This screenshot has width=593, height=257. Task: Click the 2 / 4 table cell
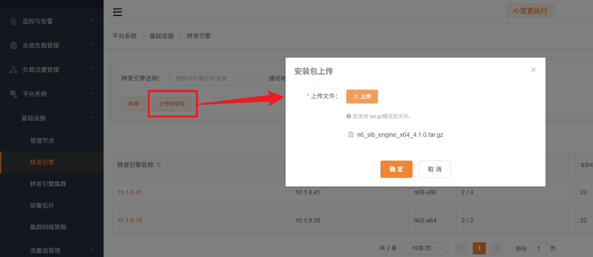(467, 193)
